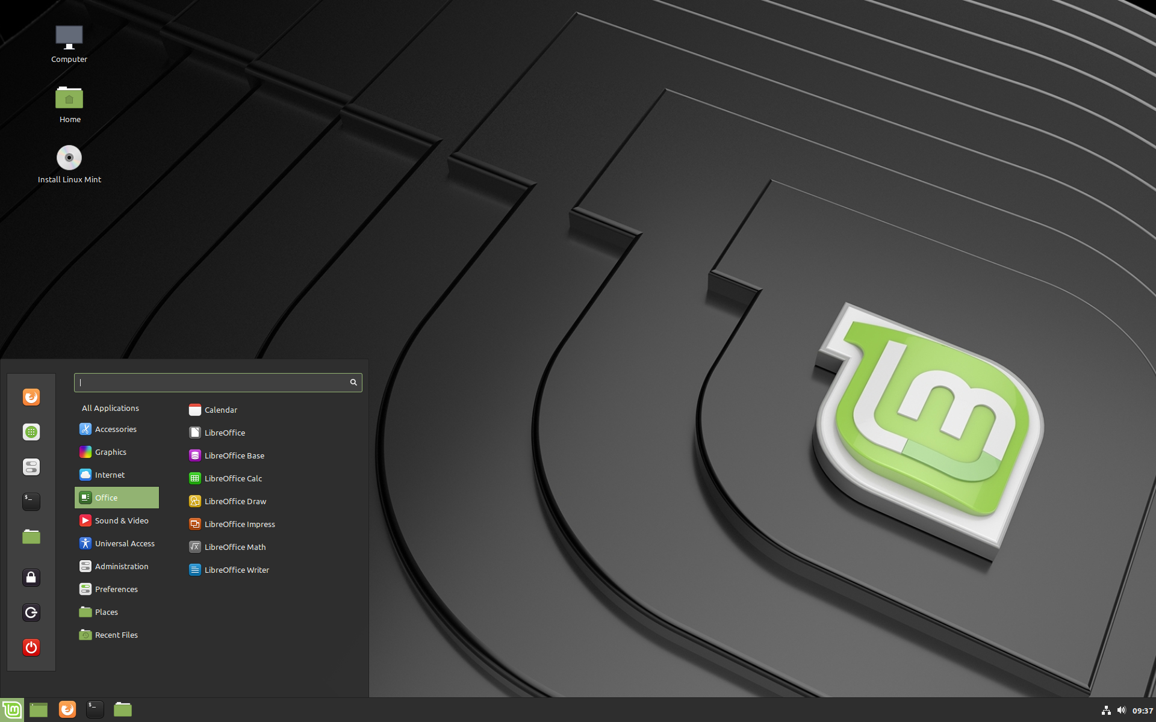Image resolution: width=1156 pixels, height=722 pixels.
Task: Open LibreOffice Math
Action: tap(234, 546)
